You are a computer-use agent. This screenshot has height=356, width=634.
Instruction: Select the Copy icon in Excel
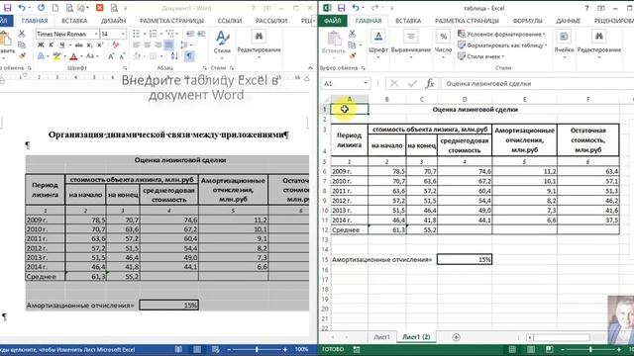(x=353, y=45)
